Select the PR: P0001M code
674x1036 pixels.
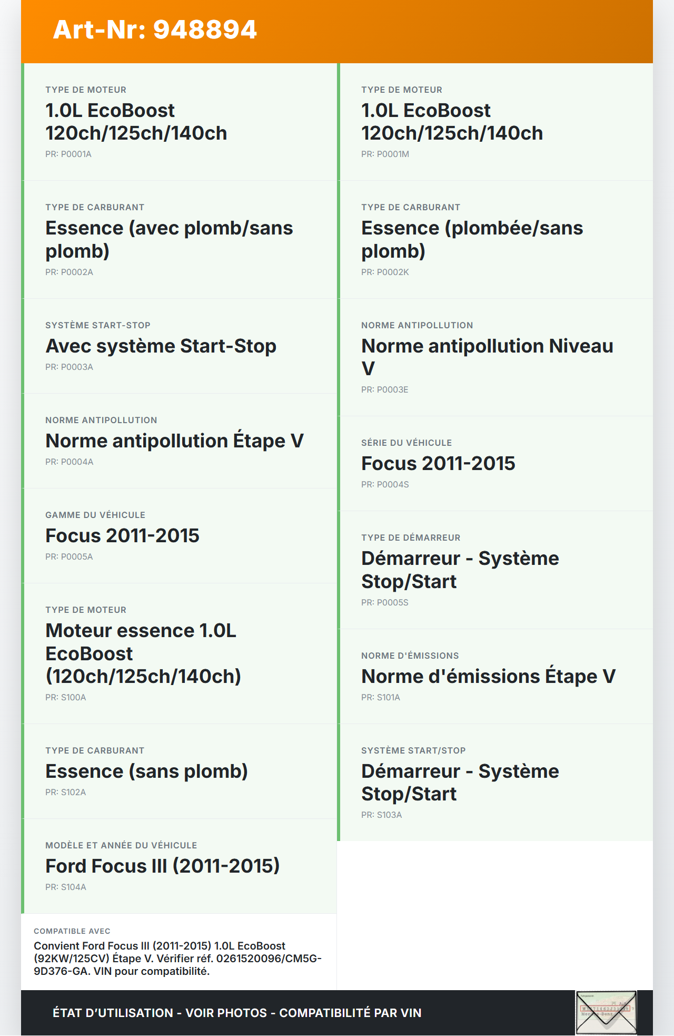385,154
